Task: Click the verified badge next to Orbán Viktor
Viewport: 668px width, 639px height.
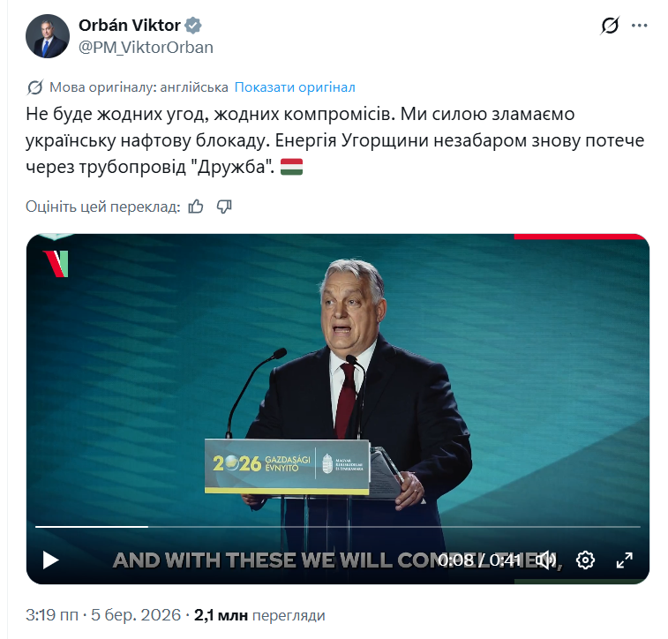Action: [193, 26]
